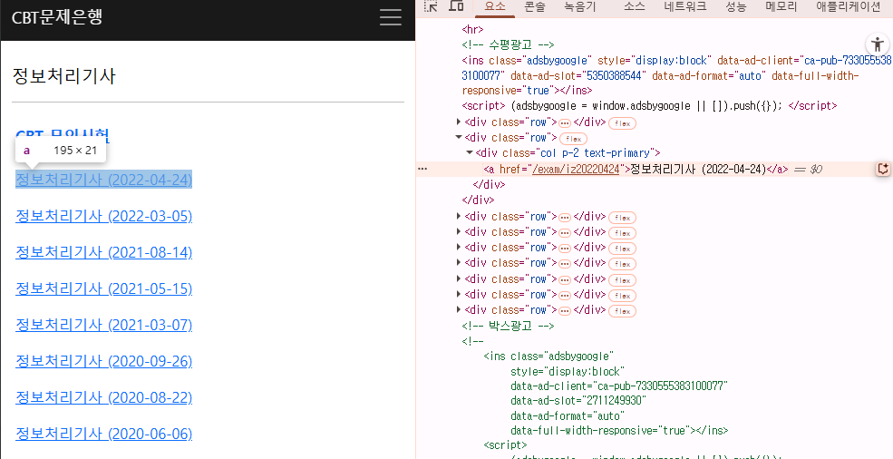Open 정보처리기사 (2022-03-05) exam link
Screen dimensions: 893x459
point(103,216)
